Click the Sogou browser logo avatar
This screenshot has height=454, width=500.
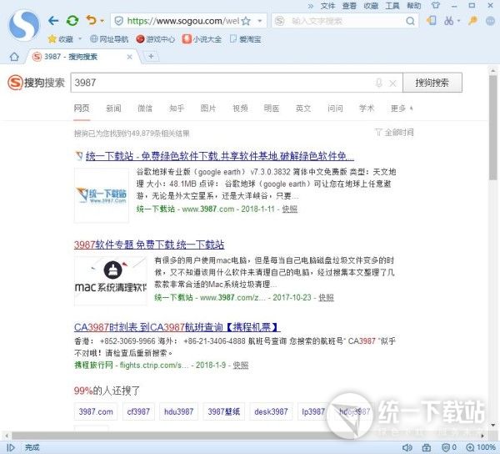[23, 25]
